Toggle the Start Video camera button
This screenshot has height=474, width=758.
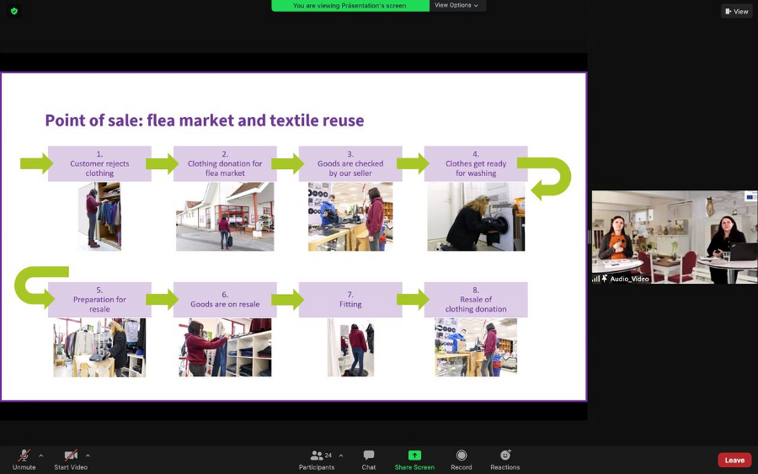71,455
